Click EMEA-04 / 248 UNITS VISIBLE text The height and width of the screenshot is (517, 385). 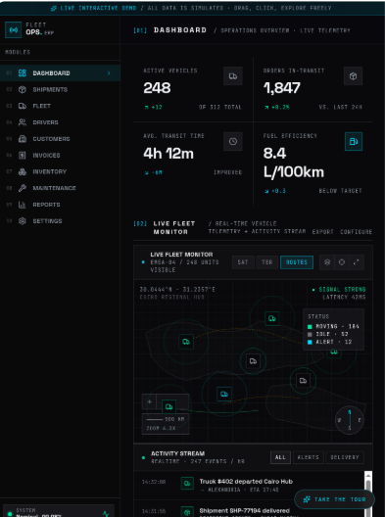point(185,266)
